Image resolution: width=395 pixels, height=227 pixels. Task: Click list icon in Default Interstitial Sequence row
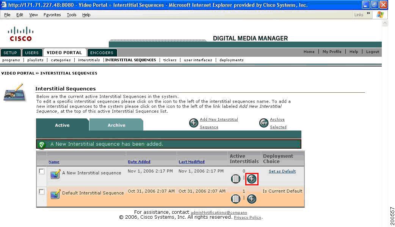click(x=235, y=199)
